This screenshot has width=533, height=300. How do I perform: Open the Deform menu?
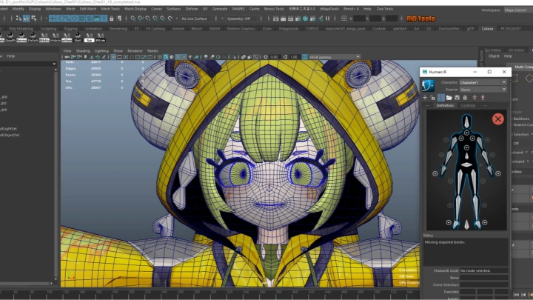[192, 9]
